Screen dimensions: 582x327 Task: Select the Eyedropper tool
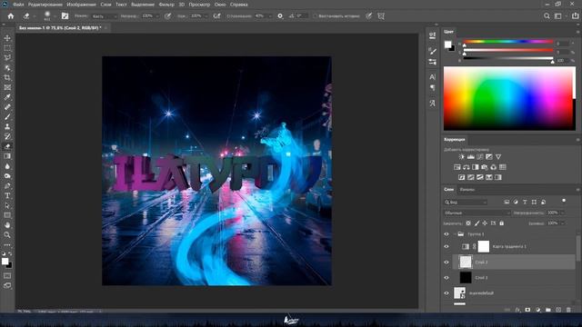coord(7,97)
